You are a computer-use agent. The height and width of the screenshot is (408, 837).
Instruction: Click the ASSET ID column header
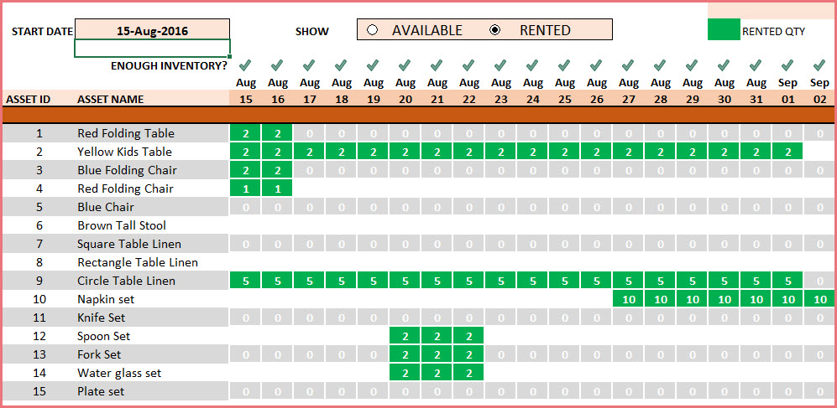(x=29, y=99)
